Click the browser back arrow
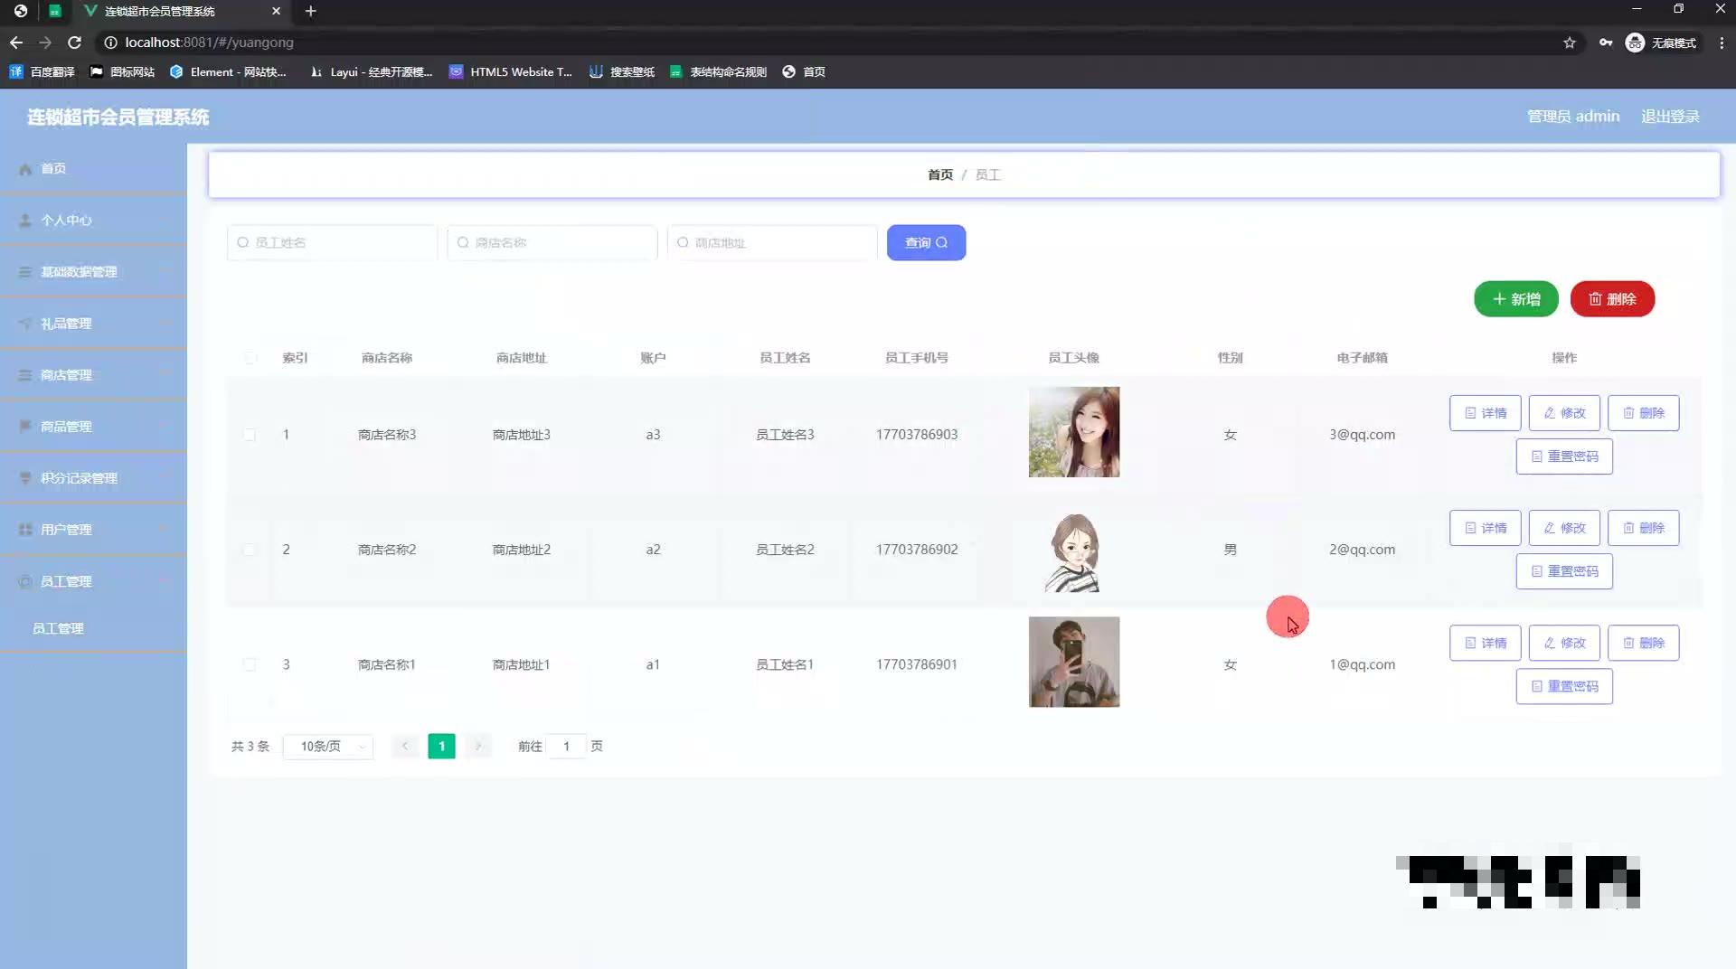 tap(16, 42)
